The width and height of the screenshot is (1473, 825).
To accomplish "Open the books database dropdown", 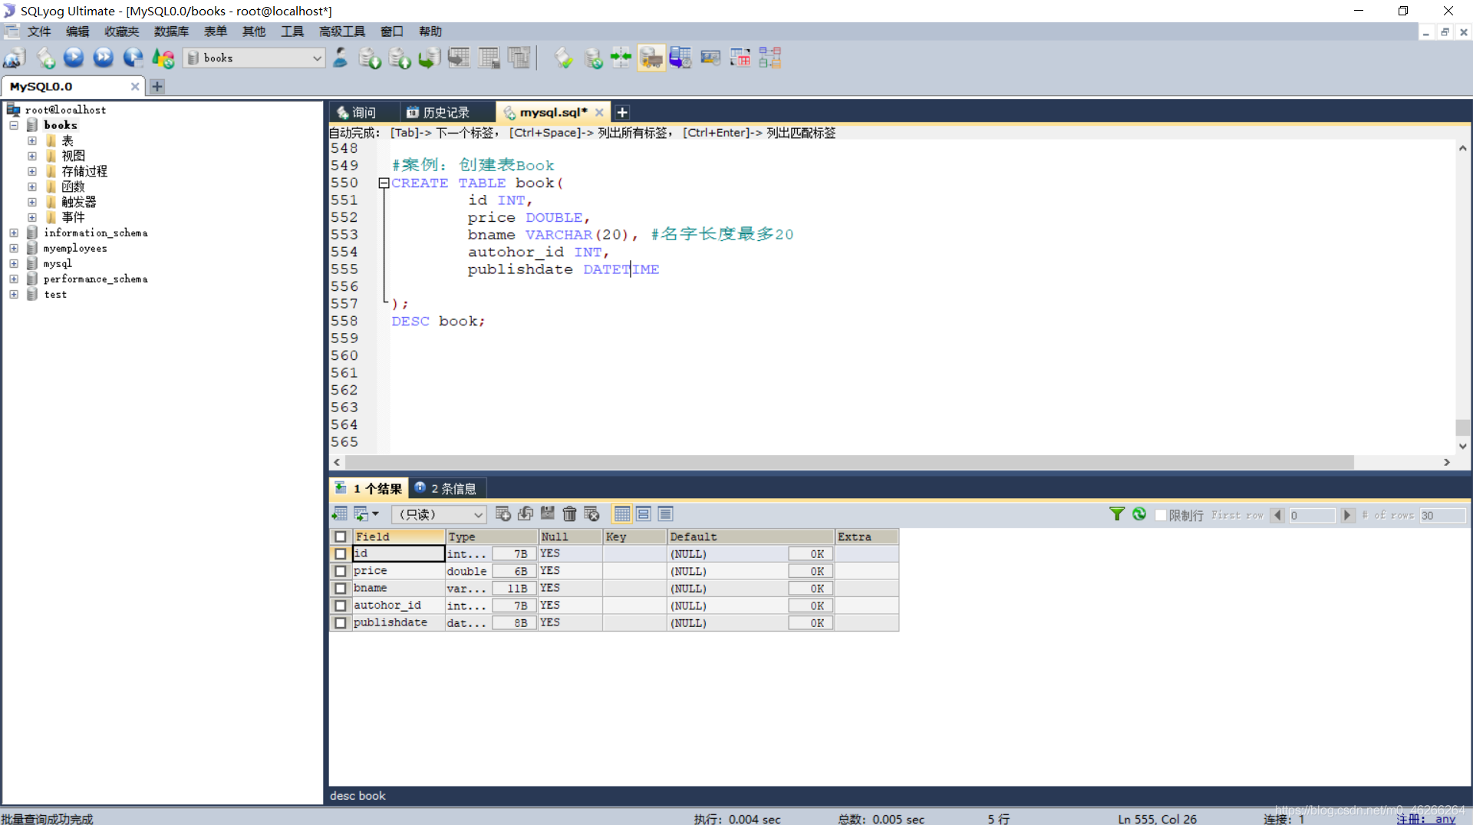I will [255, 58].
